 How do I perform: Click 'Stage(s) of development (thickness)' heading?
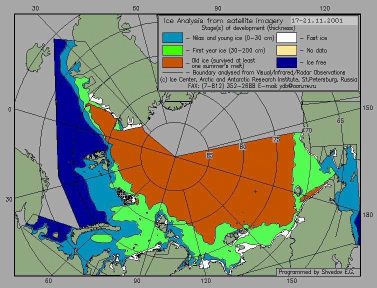[x=248, y=28]
